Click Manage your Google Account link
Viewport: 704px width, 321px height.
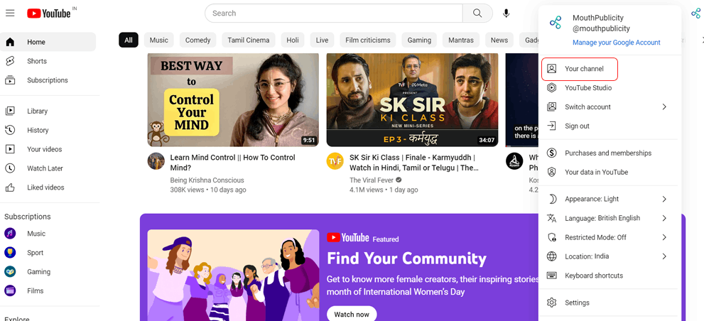coord(617,43)
